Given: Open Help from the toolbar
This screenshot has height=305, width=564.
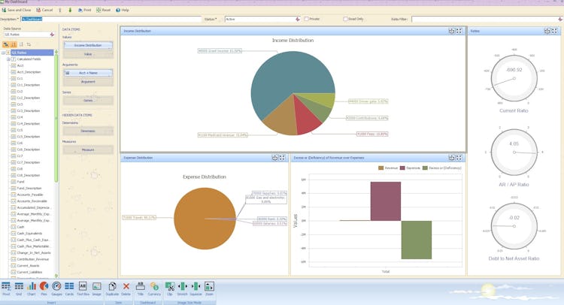Looking at the screenshot, I should pyautogui.click(x=123, y=10).
